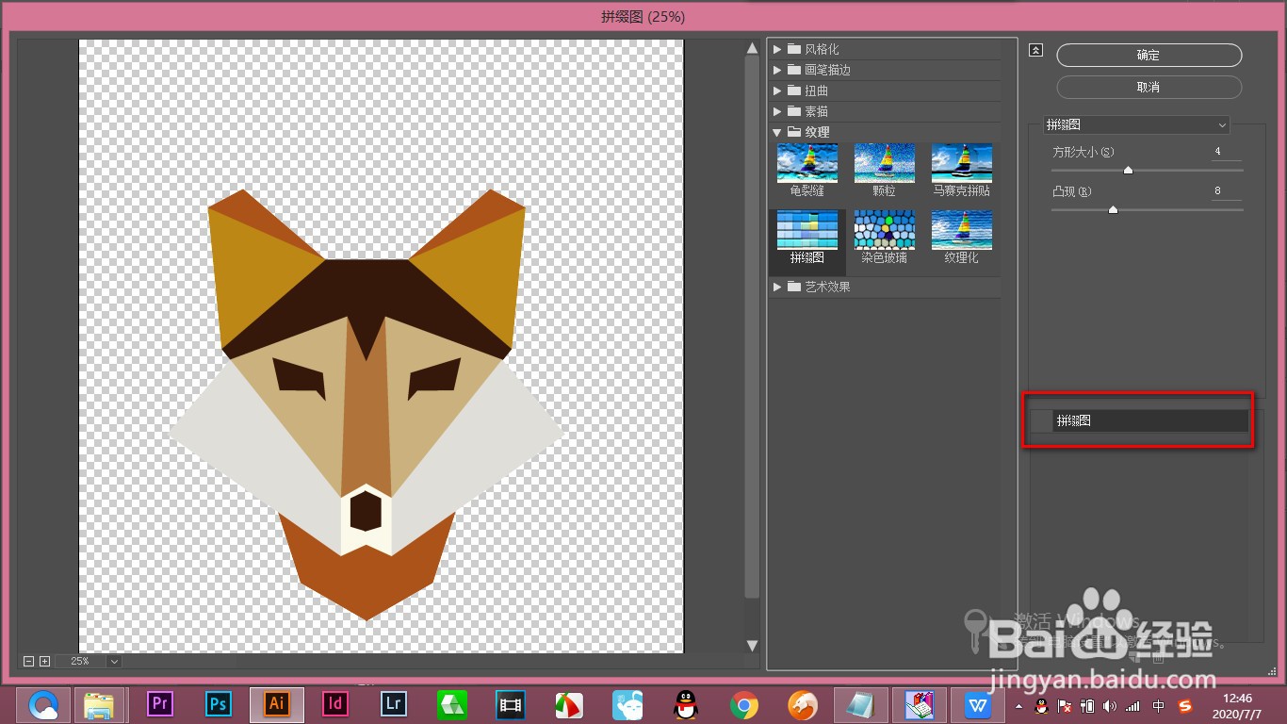
Task: Open the 拼缀图 filter type dropdown
Action: pyautogui.click(x=1136, y=124)
